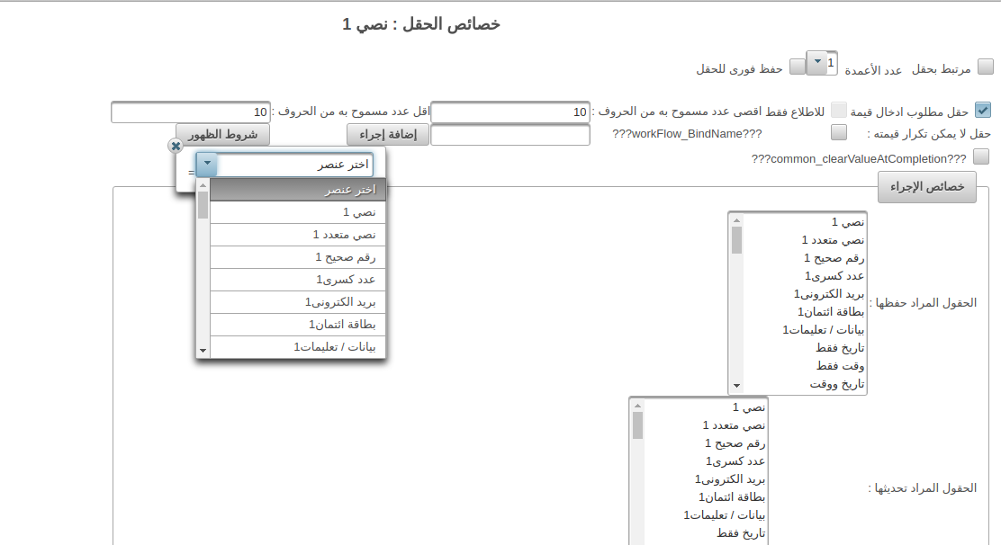Screen dimensions: 1001x545
Task: Select نصي 1 in the dropdown list
Action: pos(298,212)
